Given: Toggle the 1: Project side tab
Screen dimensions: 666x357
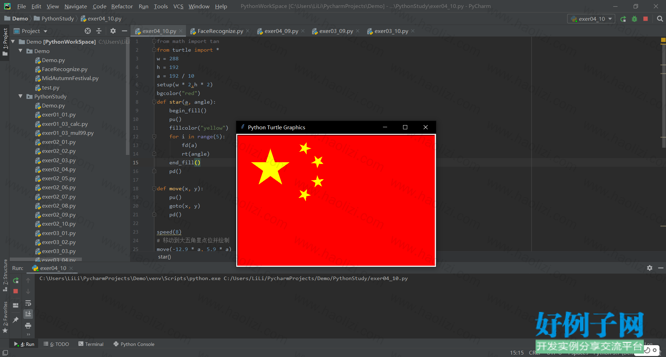Looking at the screenshot, I should coord(5,42).
